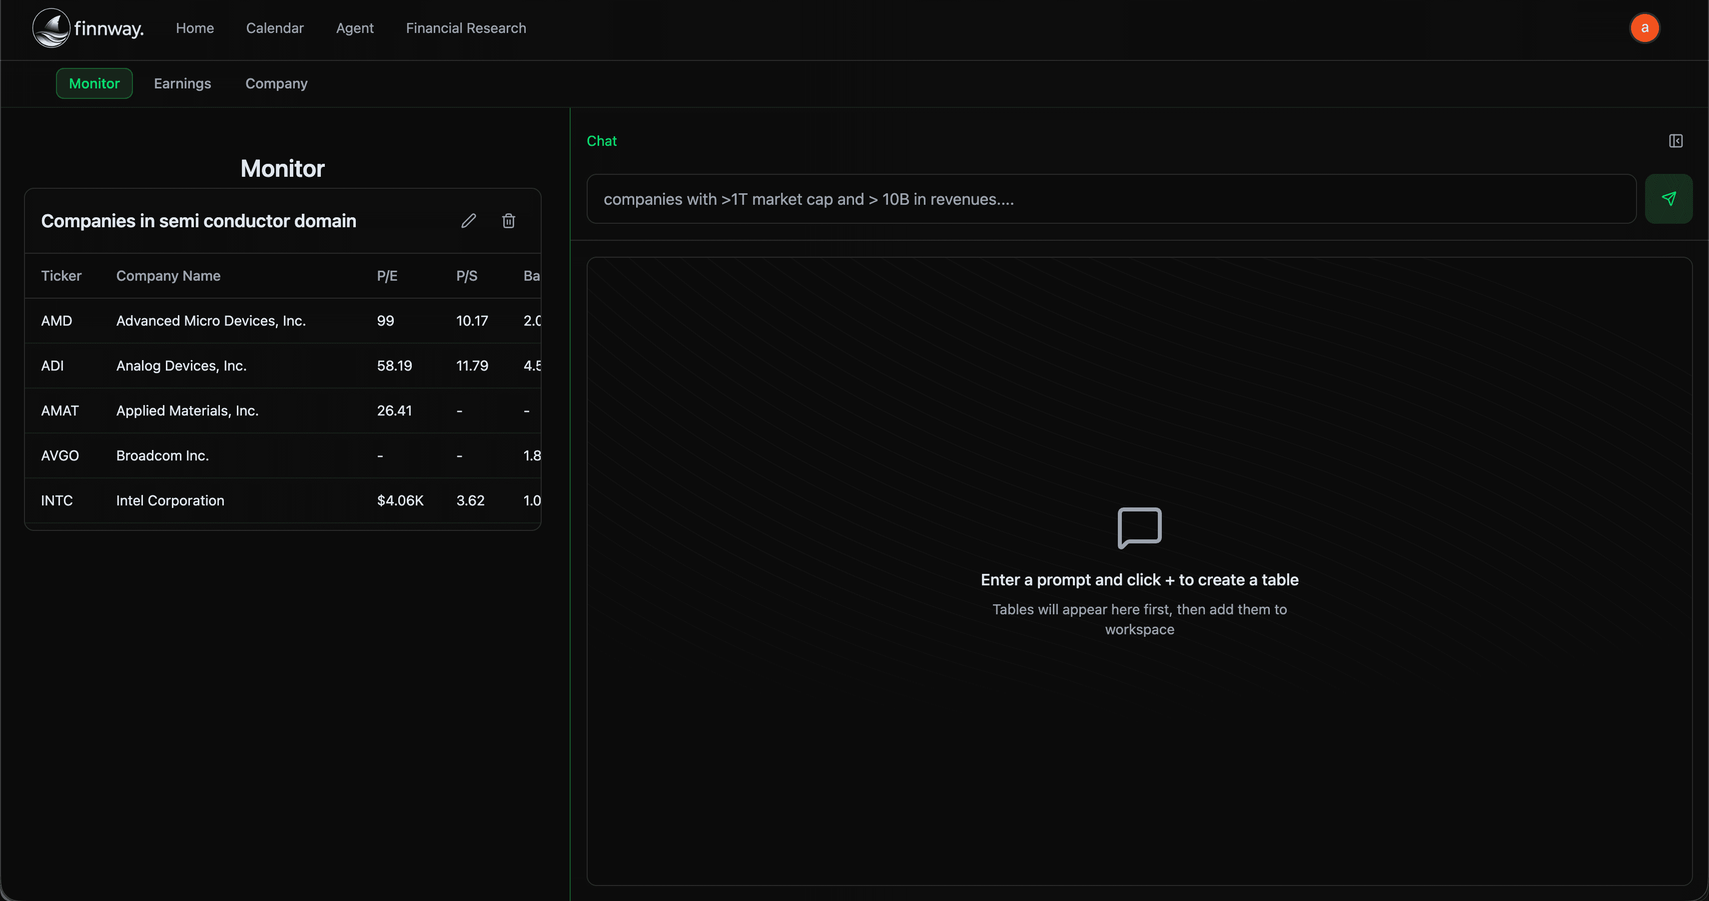Collapse the chat panel using sidebar icon
Screen dimensions: 1709x901
tap(1675, 140)
